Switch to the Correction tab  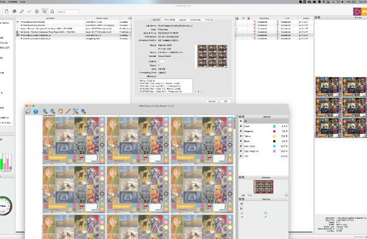(195, 20)
